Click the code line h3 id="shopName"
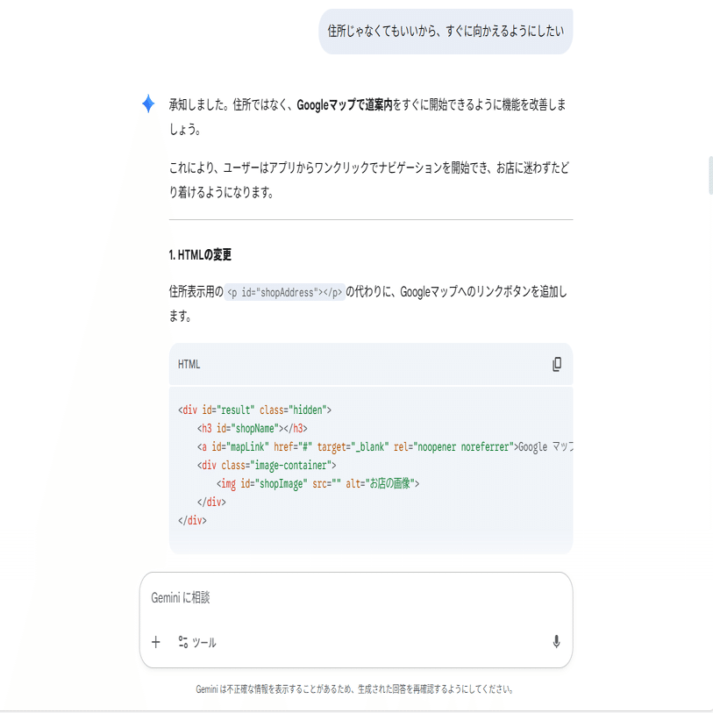This screenshot has height=713, width=713. [x=253, y=428]
